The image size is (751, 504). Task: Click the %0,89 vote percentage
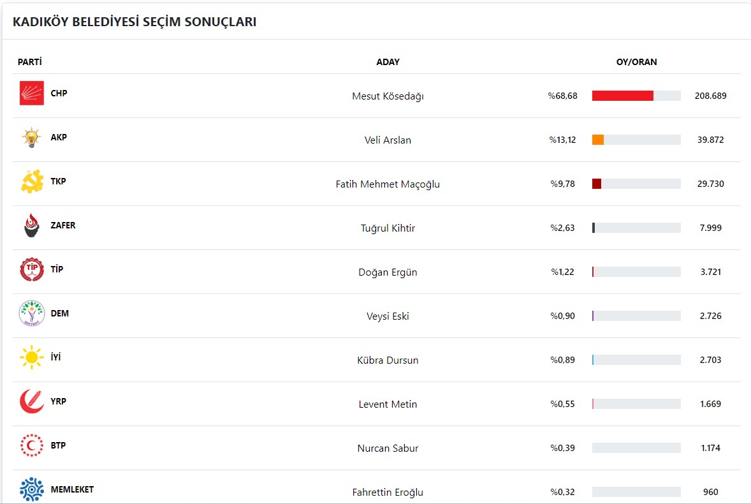[x=563, y=360]
